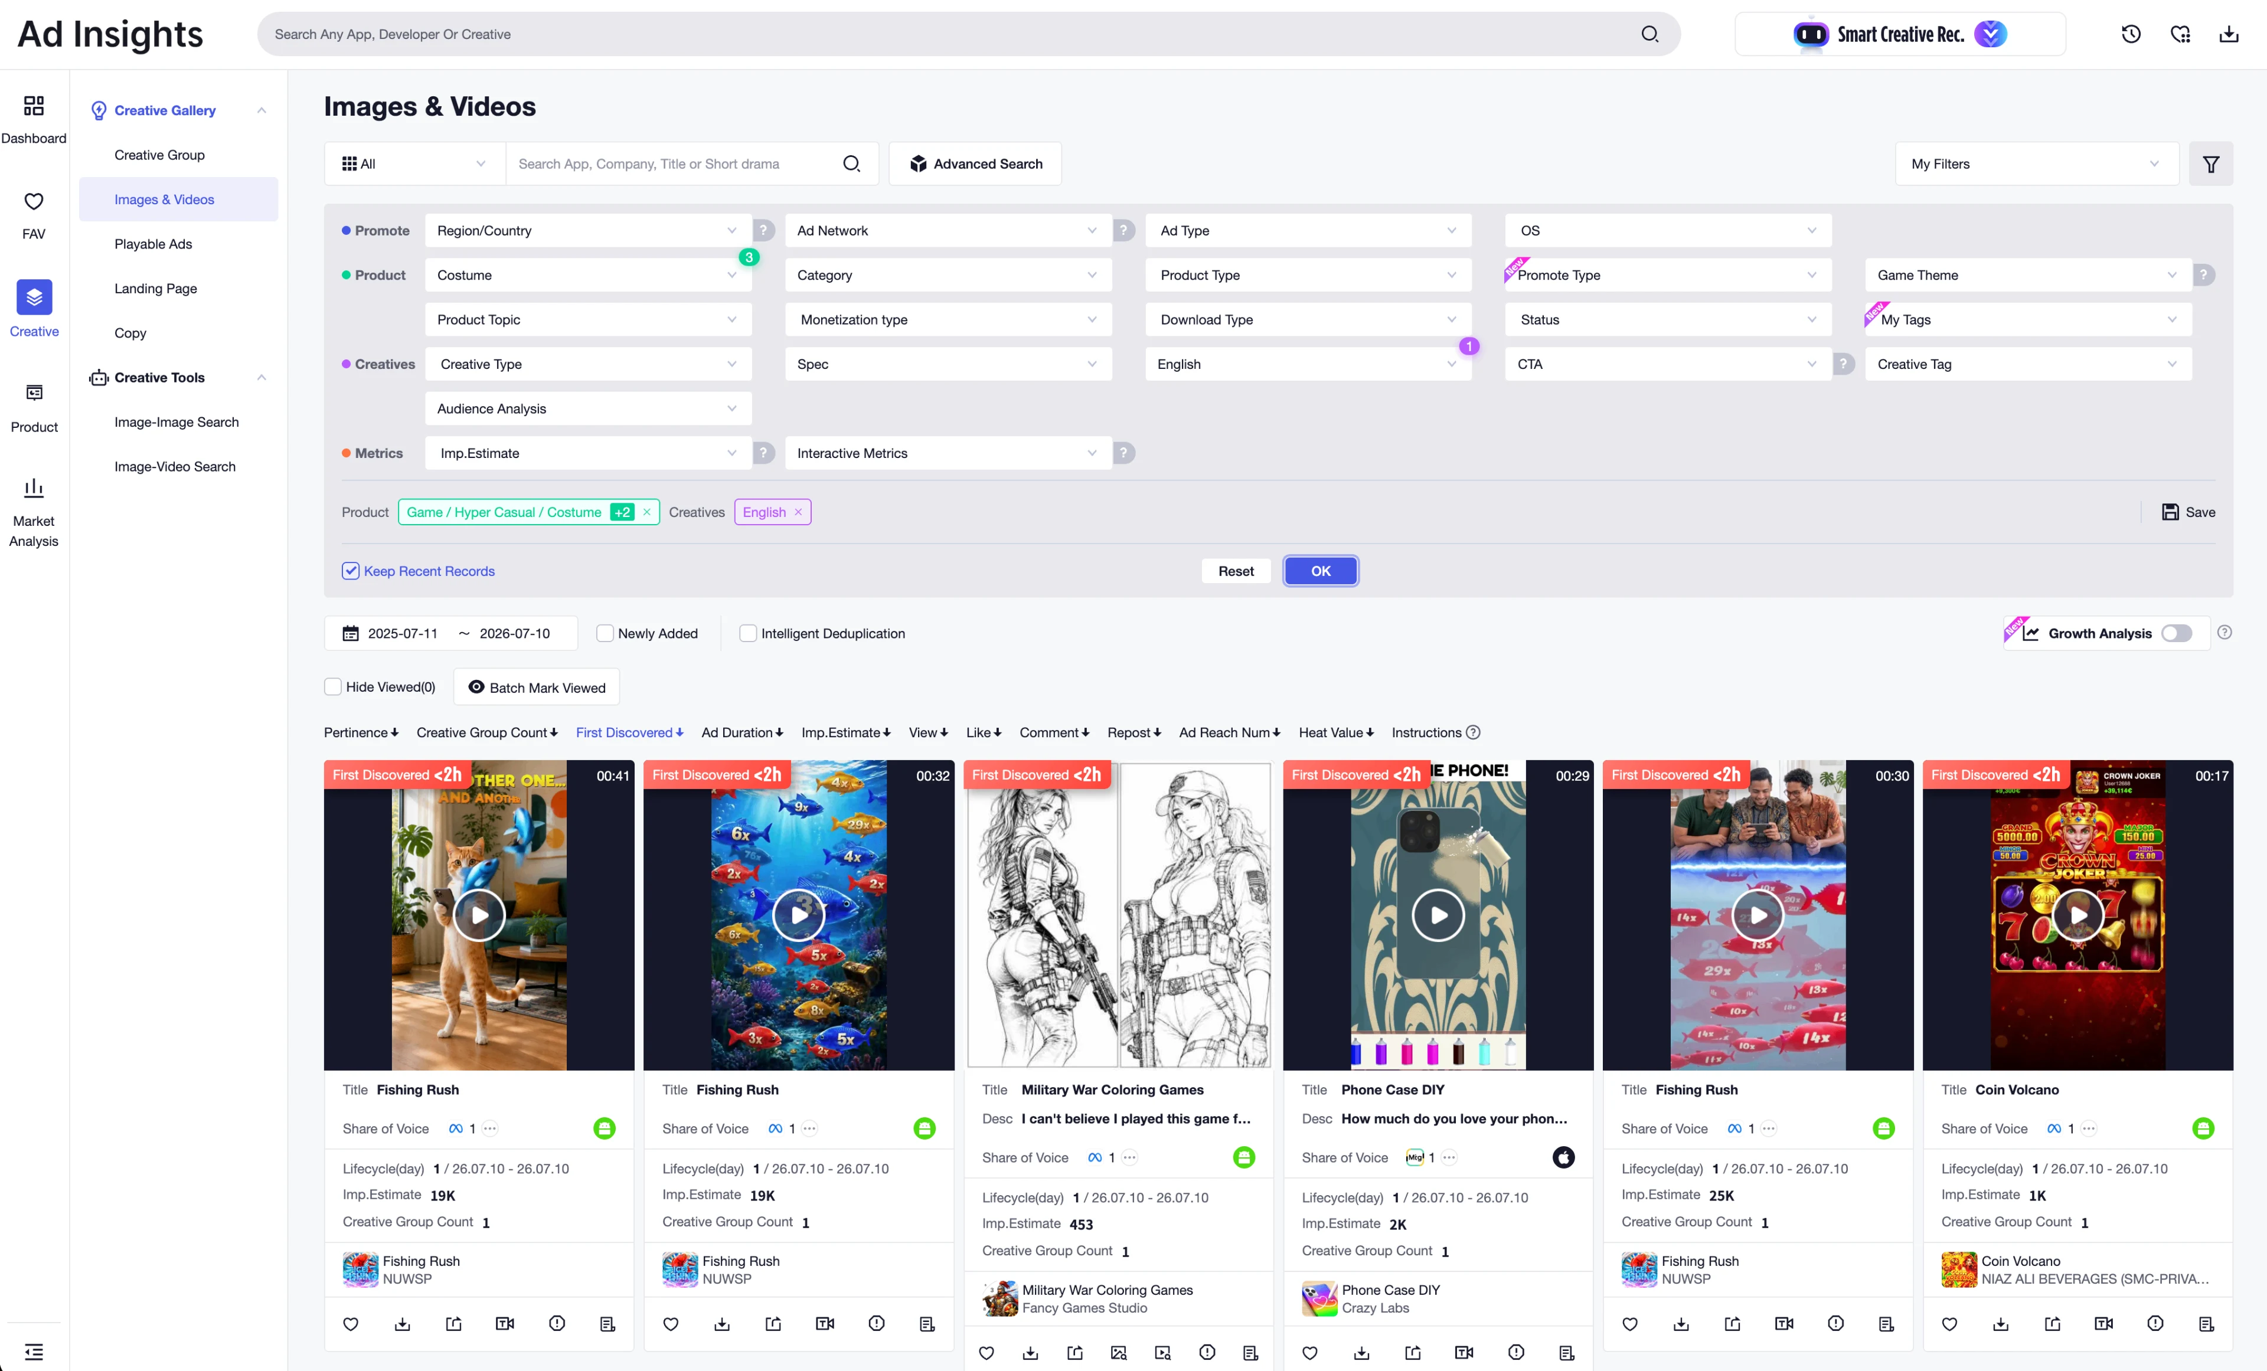Open the CTA dropdown

pyautogui.click(x=1667, y=364)
